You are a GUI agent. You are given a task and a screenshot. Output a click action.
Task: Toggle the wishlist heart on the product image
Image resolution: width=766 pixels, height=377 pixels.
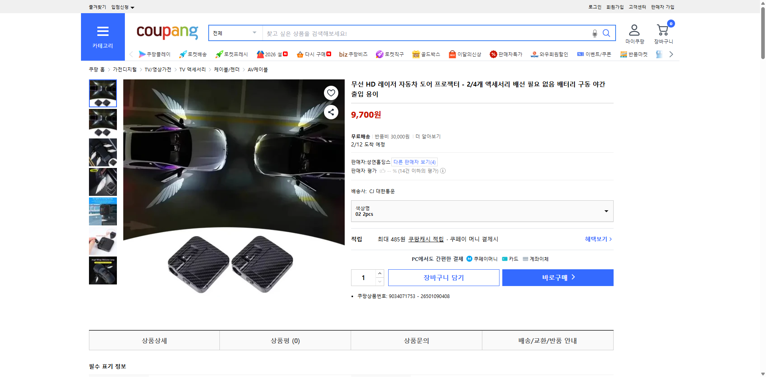point(331,93)
